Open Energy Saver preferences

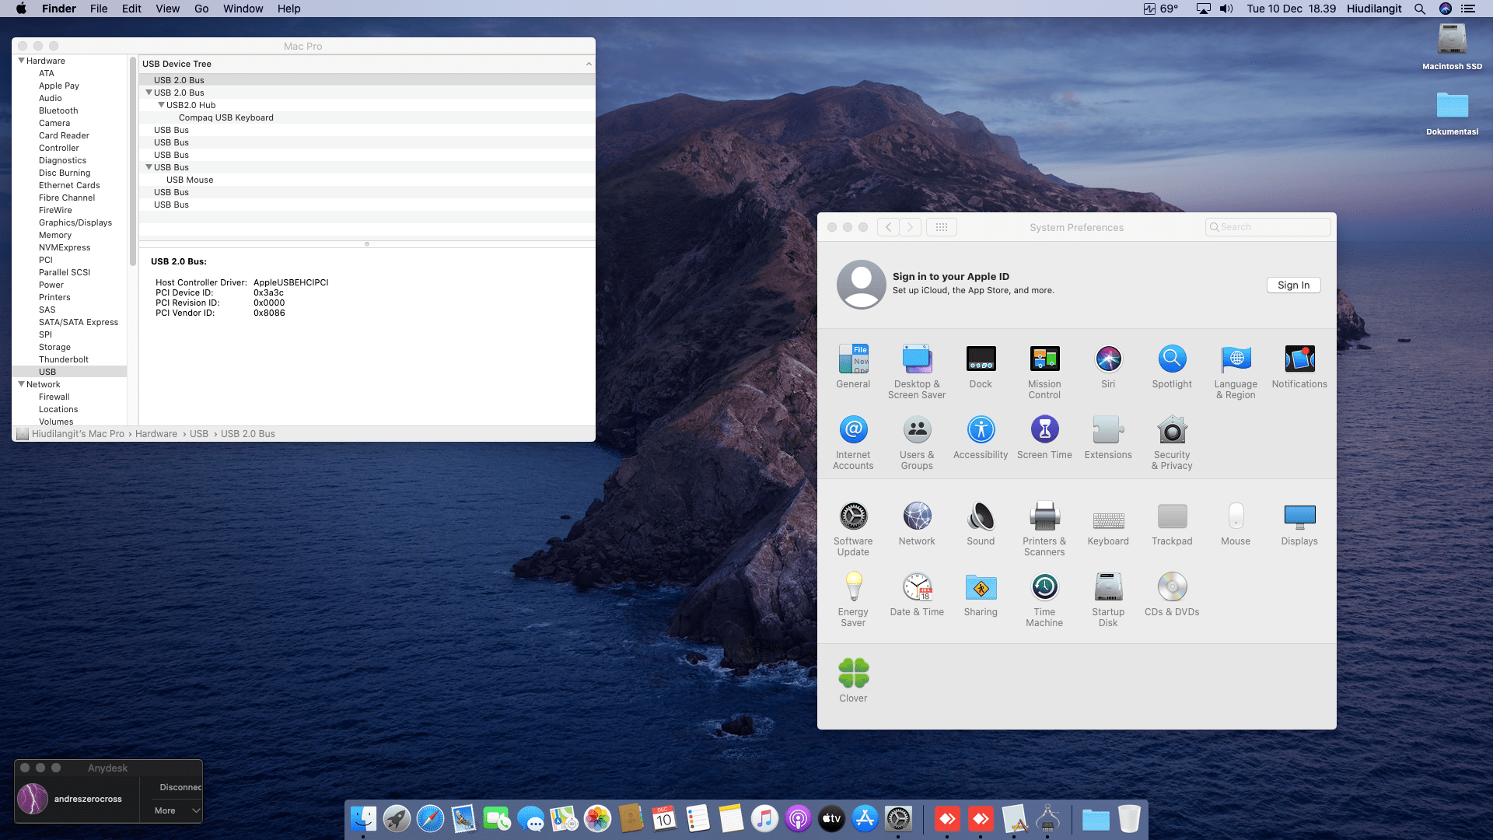(853, 588)
